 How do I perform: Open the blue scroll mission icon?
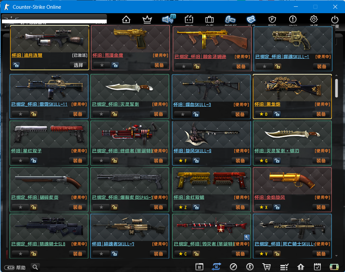(x=251, y=20)
